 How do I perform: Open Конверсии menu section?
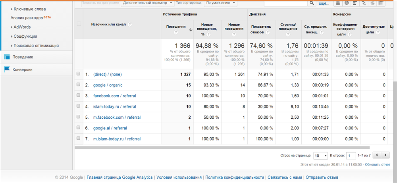36,69
